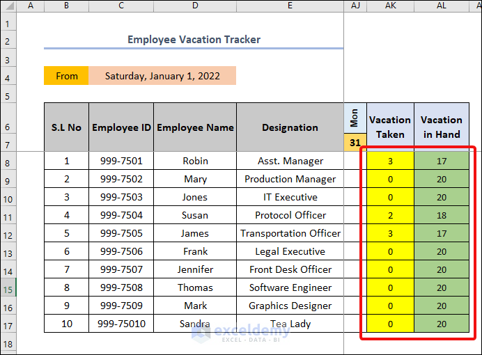The image size is (482, 355).
Task: Select column header AL
Action: [441, 6]
